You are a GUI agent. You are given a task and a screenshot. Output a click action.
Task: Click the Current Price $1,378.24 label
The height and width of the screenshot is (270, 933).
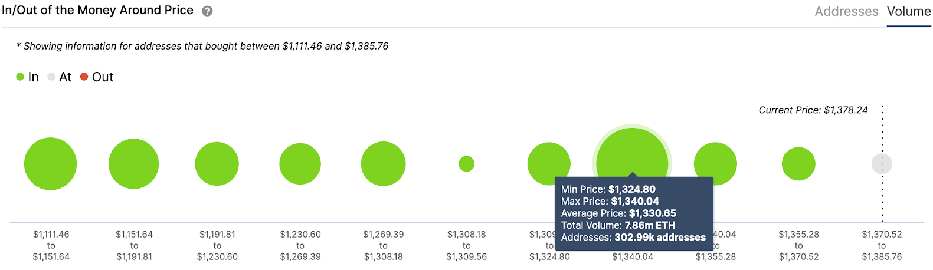pos(813,110)
